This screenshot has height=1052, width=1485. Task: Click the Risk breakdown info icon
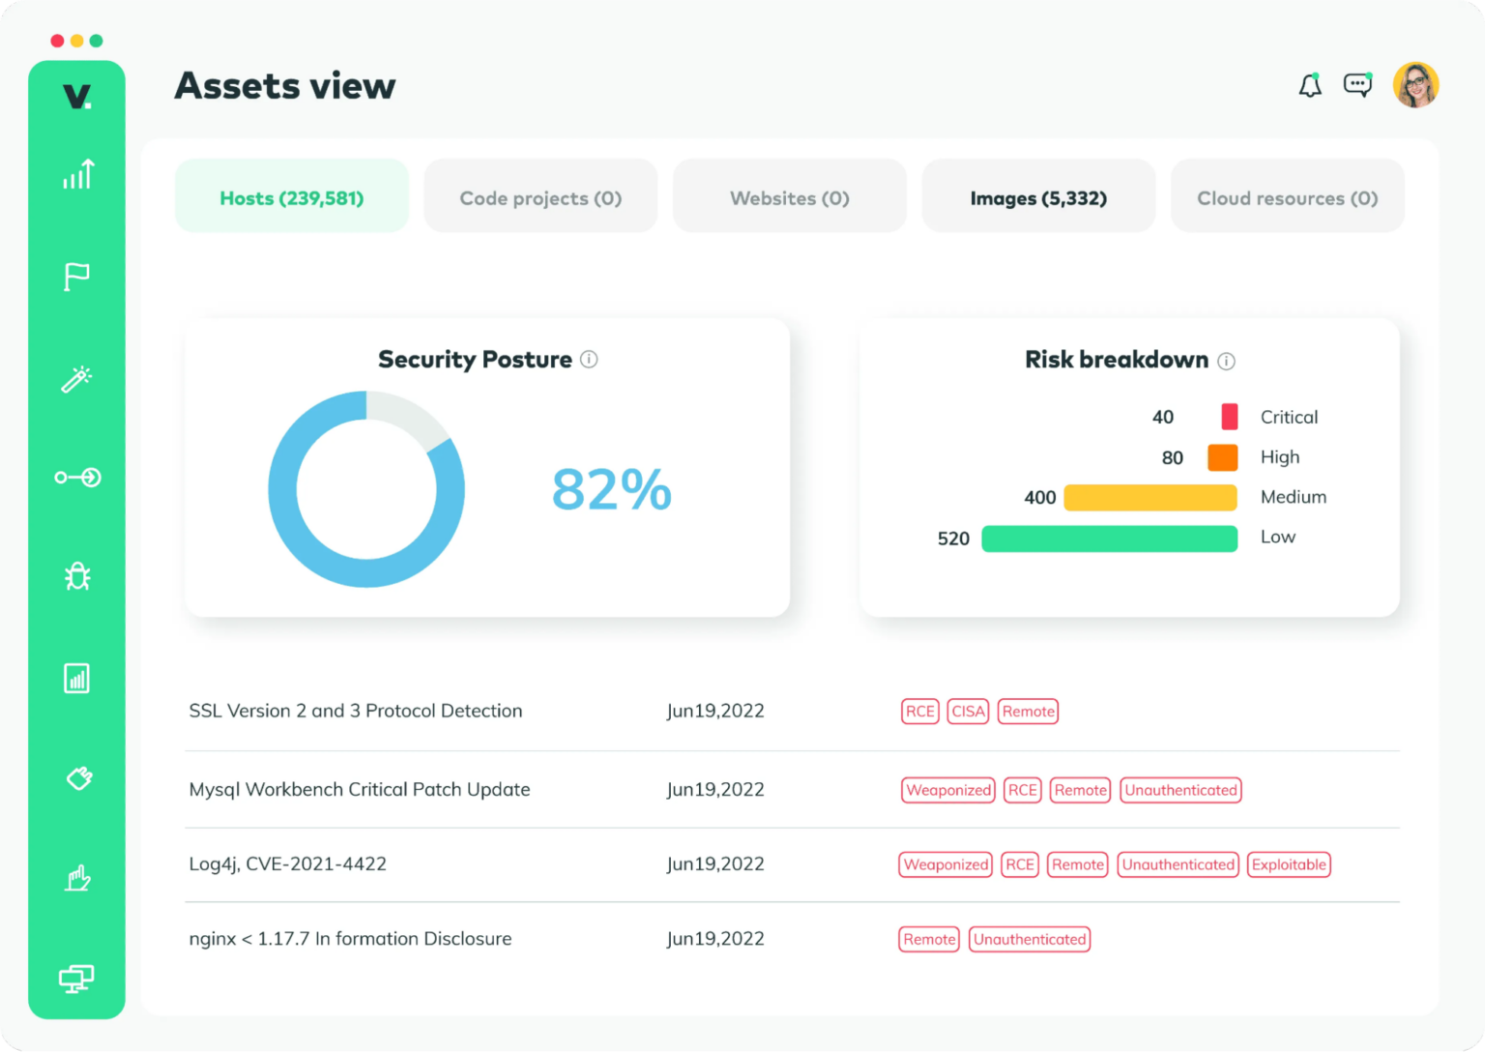pyautogui.click(x=1228, y=361)
